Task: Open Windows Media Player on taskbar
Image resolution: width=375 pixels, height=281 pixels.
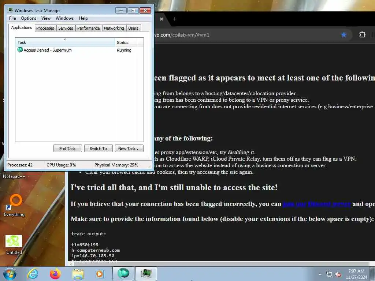Action: (x=100, y=274)
